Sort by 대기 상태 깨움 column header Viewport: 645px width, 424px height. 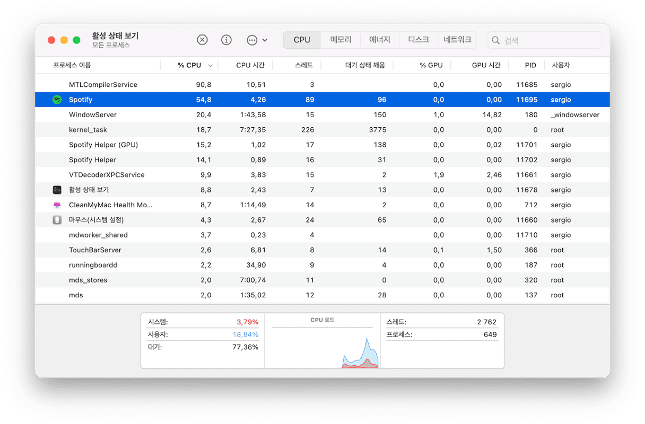pos(365,65)
